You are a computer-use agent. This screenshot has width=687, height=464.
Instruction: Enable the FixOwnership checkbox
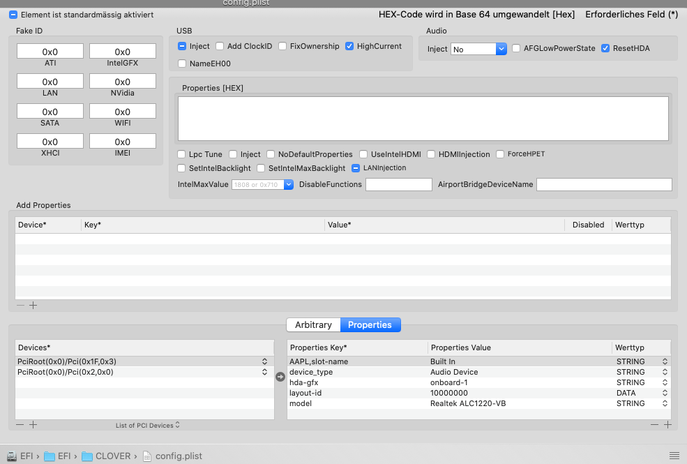tap(282, 46)
